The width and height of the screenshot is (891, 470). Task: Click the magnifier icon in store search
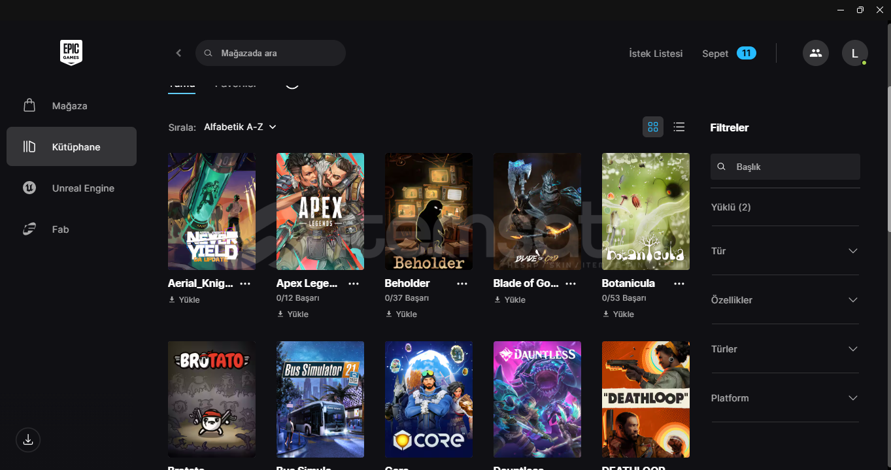(209, 53)
